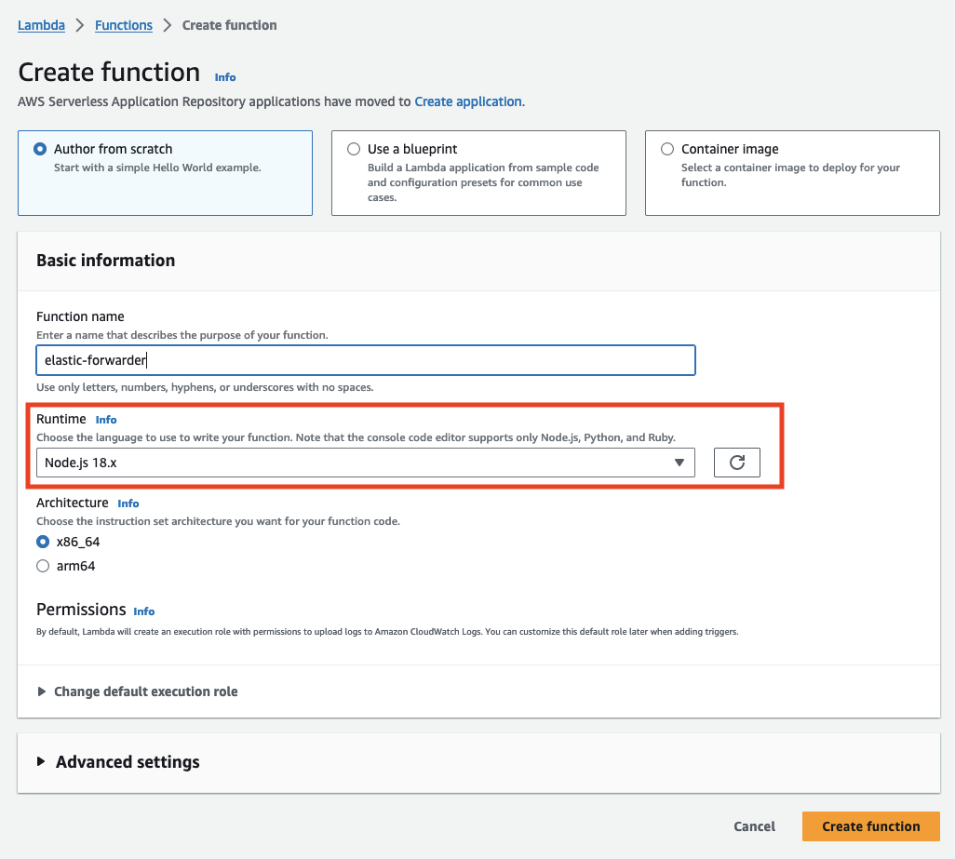Click the Cancel button
955x859 pixels.
click(x=754, y=826)
